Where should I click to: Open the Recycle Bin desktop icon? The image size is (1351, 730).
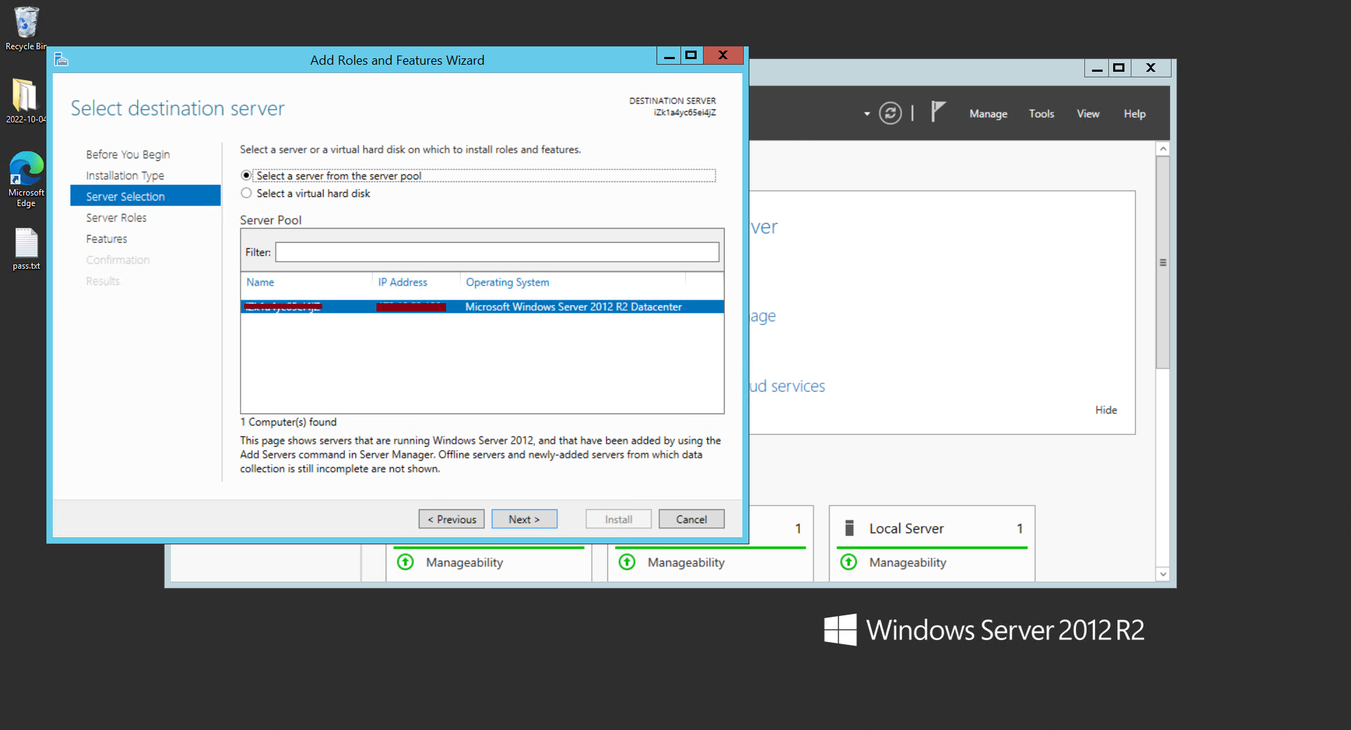click(26, 28)
